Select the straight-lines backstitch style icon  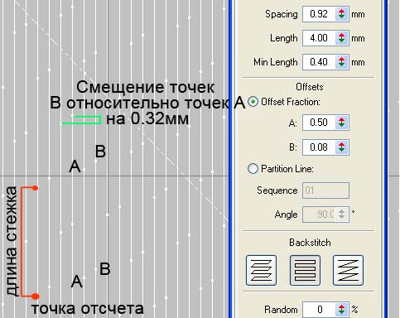click(305, 270)
